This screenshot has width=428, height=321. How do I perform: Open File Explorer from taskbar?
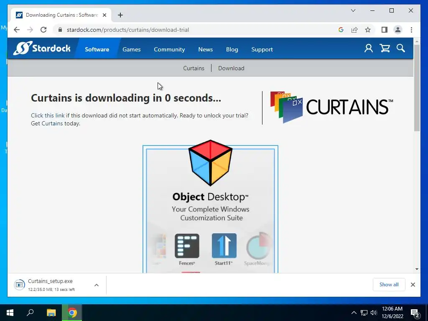coord(51,313)
